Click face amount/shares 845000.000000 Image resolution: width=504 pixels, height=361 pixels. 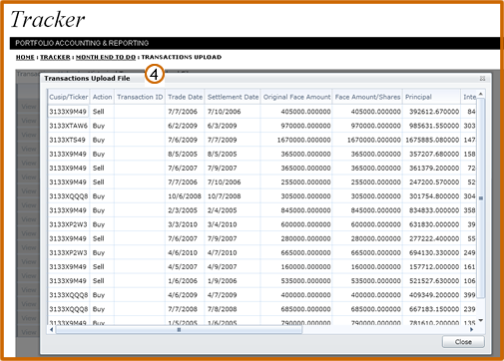[x=376, y=210]
